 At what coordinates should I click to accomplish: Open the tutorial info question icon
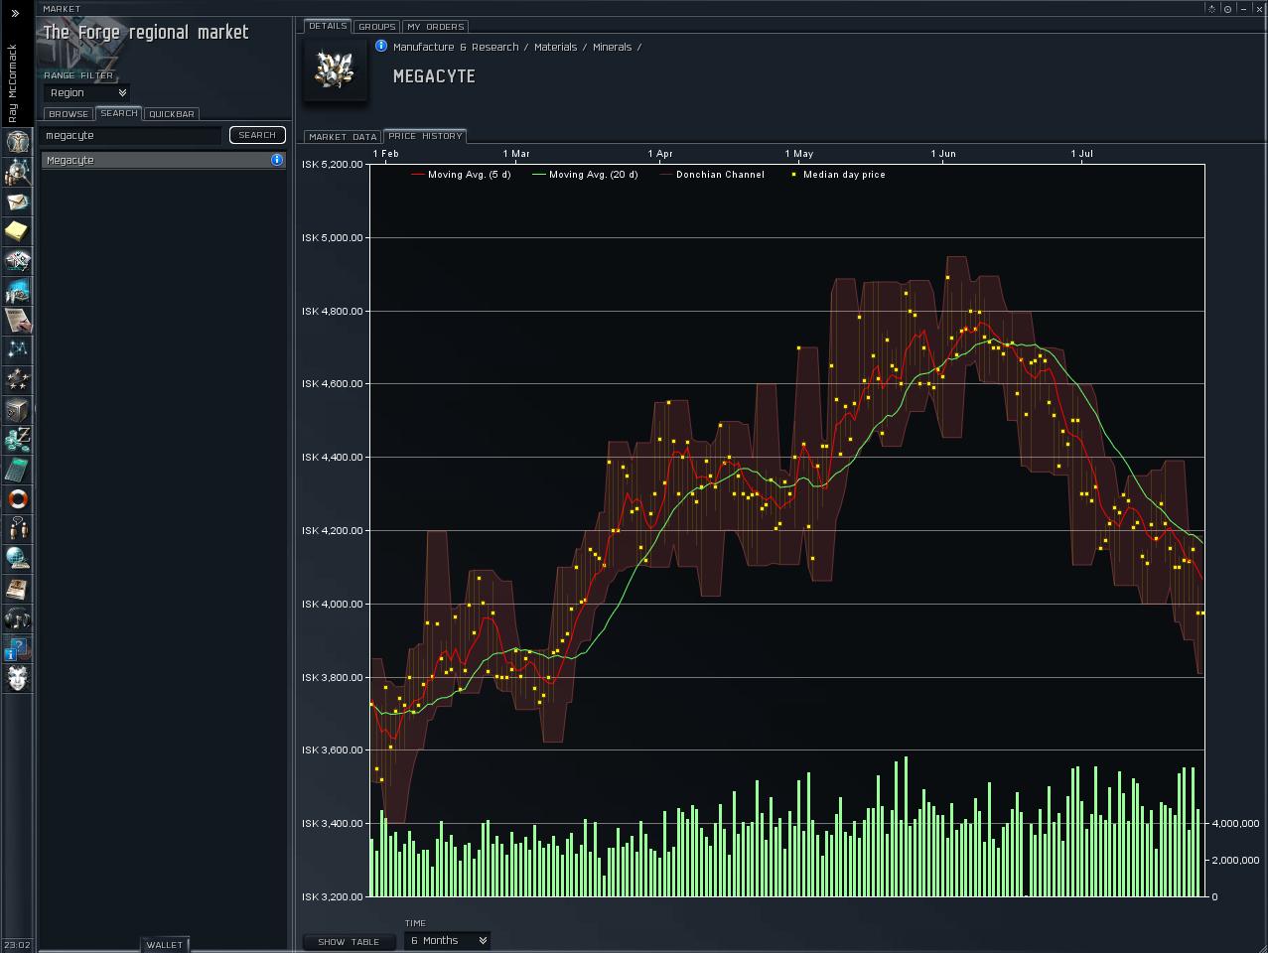[17, 648]
